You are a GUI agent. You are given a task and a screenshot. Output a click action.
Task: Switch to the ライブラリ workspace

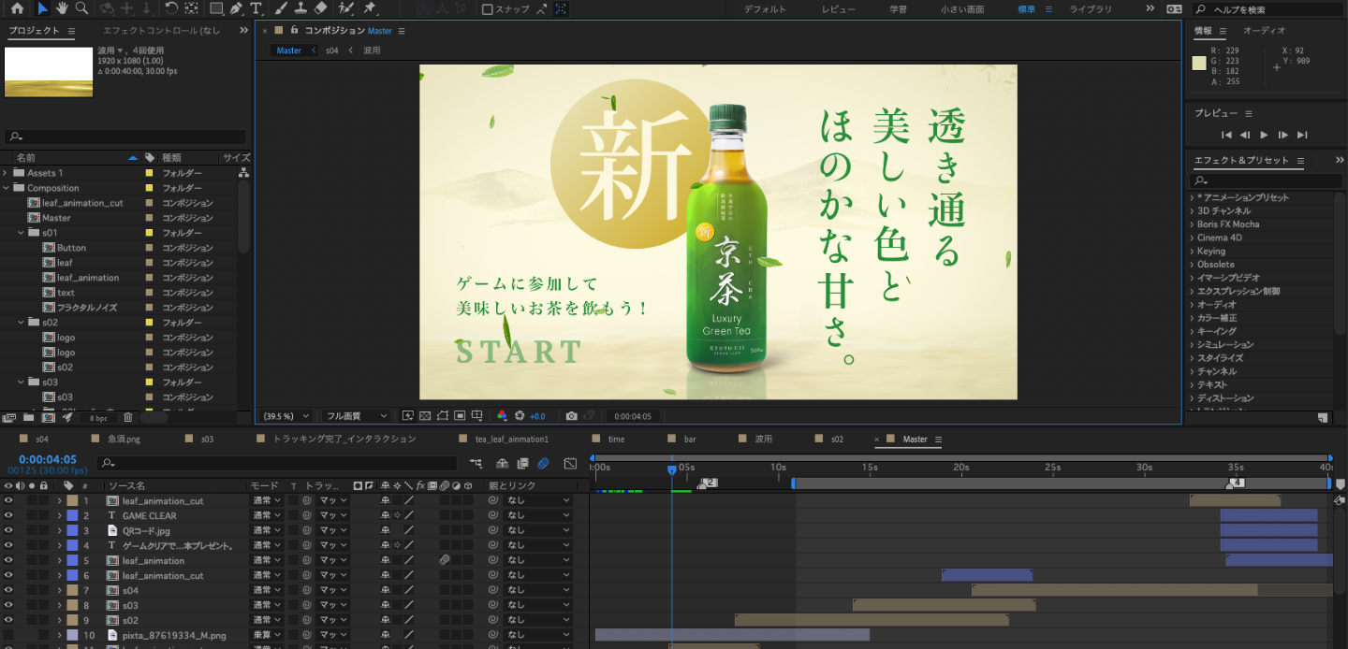click(1091, 9)
